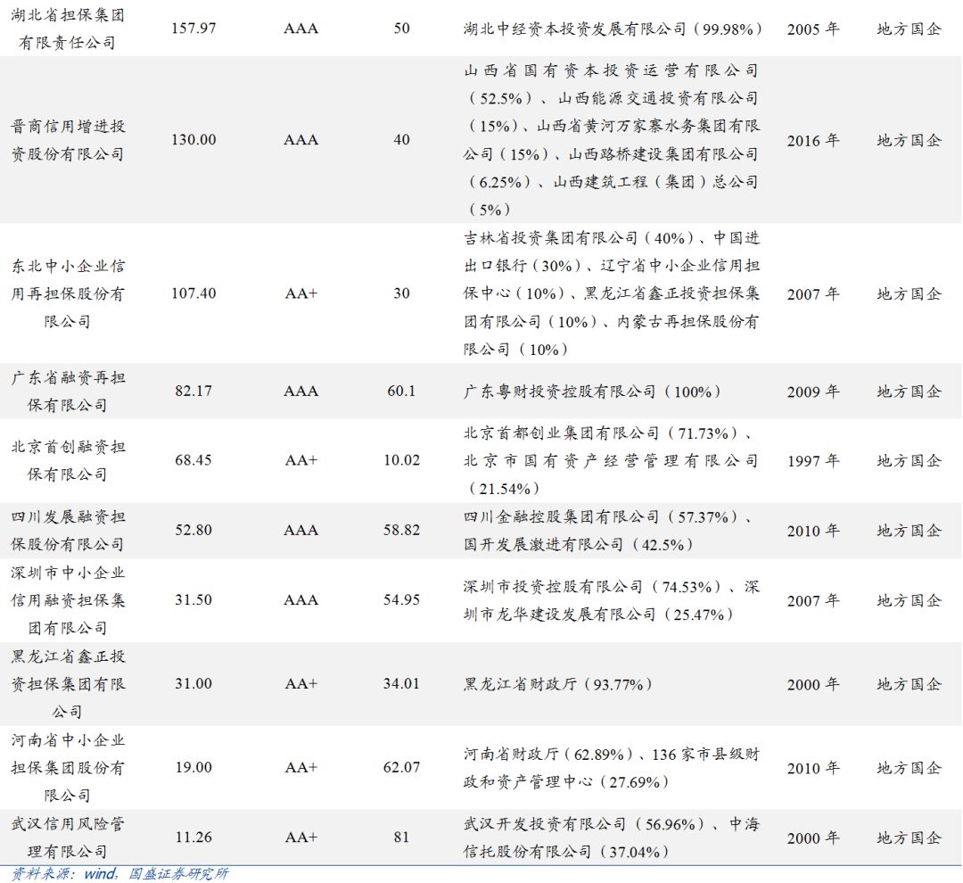Click the 黑龙江省财政厅 (93.77%) shareholder cell
Image resolution: width=963 pixels, height=883 pixels.
[557, 684]
